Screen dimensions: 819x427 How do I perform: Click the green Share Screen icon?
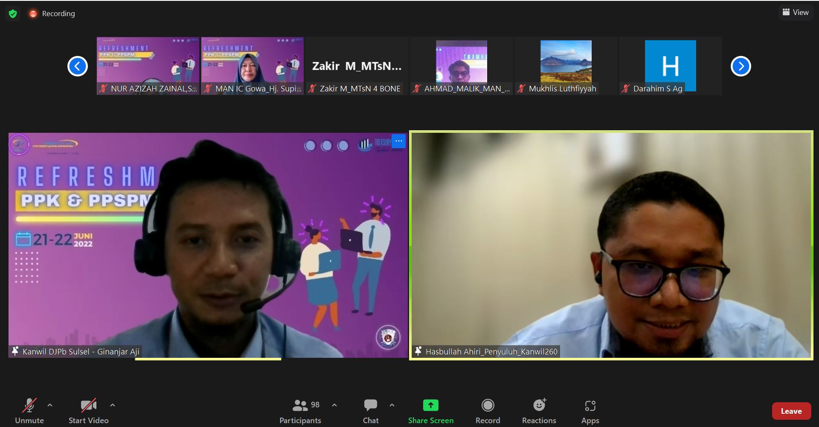coord(430,405)
